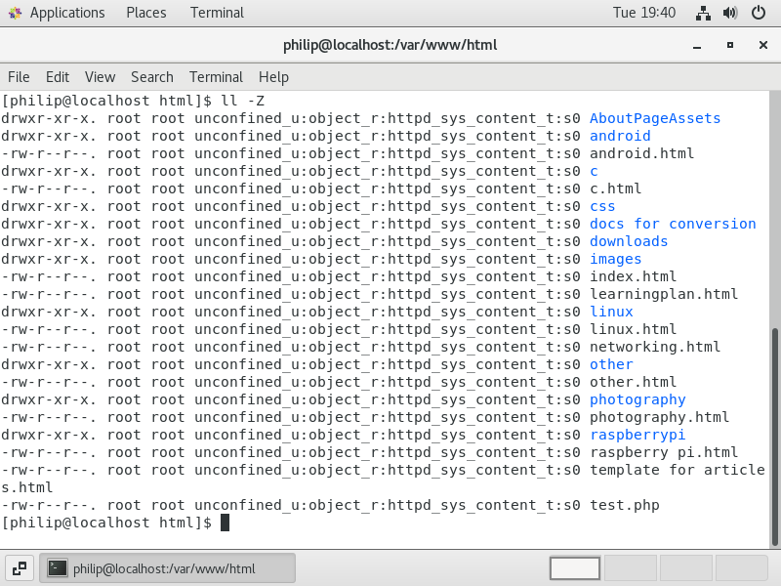Screen dimensions: 781x586
Task: Click the blue photography directory name
Action: tap(637, 399)
